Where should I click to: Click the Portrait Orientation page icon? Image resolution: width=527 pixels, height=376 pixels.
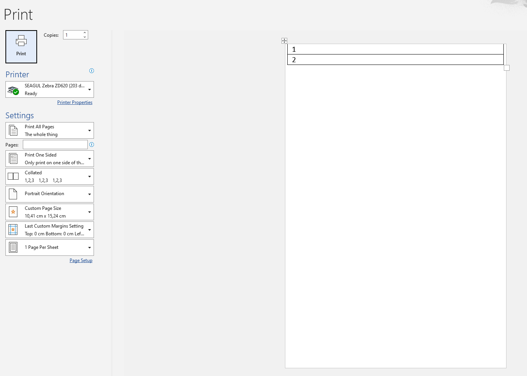coord(13,194)
